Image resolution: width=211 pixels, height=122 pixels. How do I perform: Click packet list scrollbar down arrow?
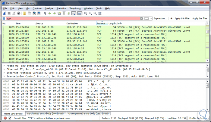(x=207, y=61)
